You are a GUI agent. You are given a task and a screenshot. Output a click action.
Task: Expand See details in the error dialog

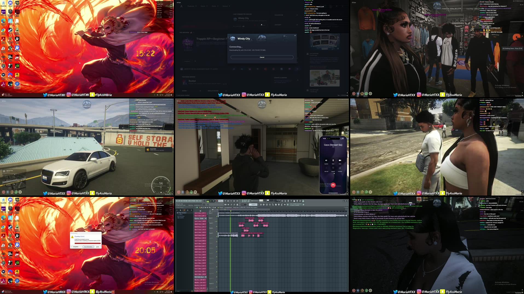click(x=76, y=247)
